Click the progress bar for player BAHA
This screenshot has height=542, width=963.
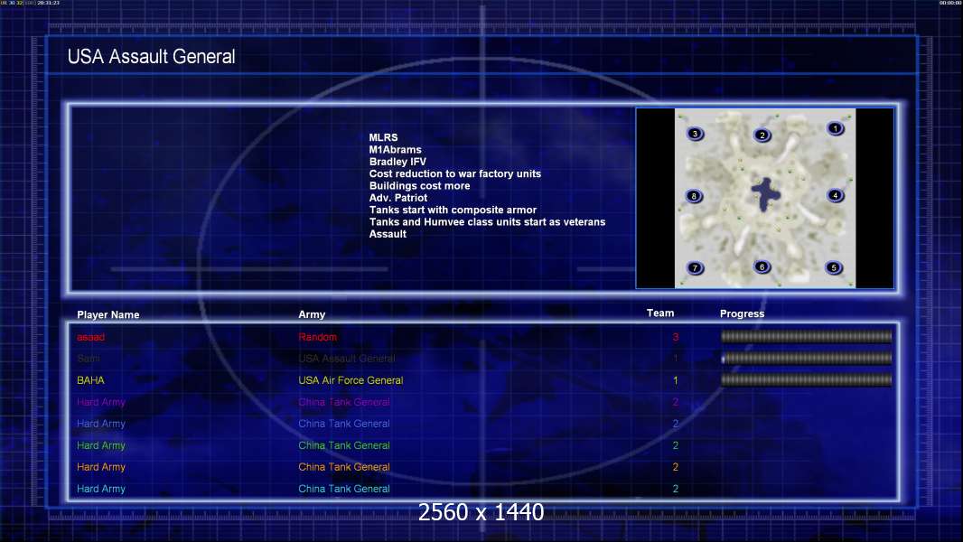pos(806,380)
